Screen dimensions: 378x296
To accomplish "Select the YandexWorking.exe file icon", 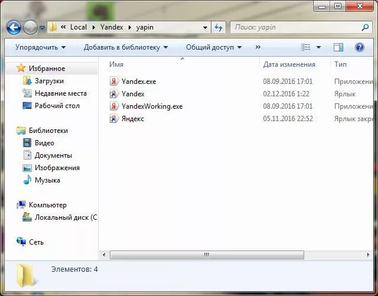I will [114, 106].
